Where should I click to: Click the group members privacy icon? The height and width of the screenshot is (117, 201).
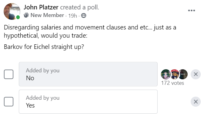pos(83,16)
